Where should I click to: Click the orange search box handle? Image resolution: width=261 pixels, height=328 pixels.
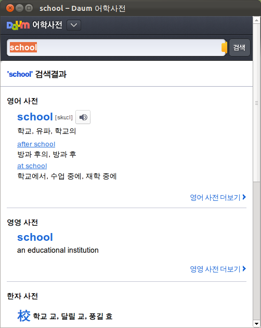click(224, 47)
